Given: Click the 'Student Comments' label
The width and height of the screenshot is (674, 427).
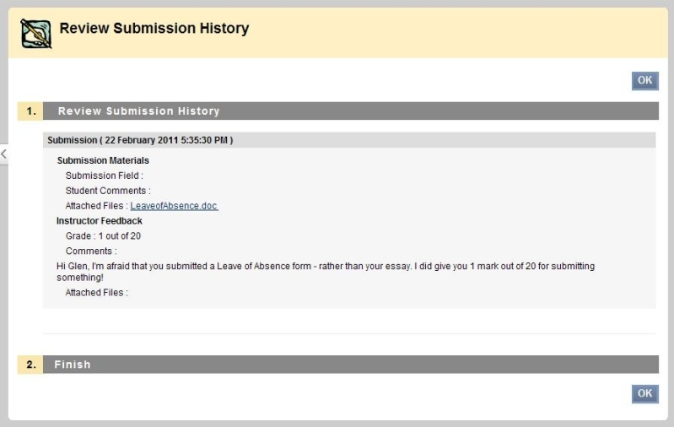Looking at the screenshot, I should click(x=108, y=191).
